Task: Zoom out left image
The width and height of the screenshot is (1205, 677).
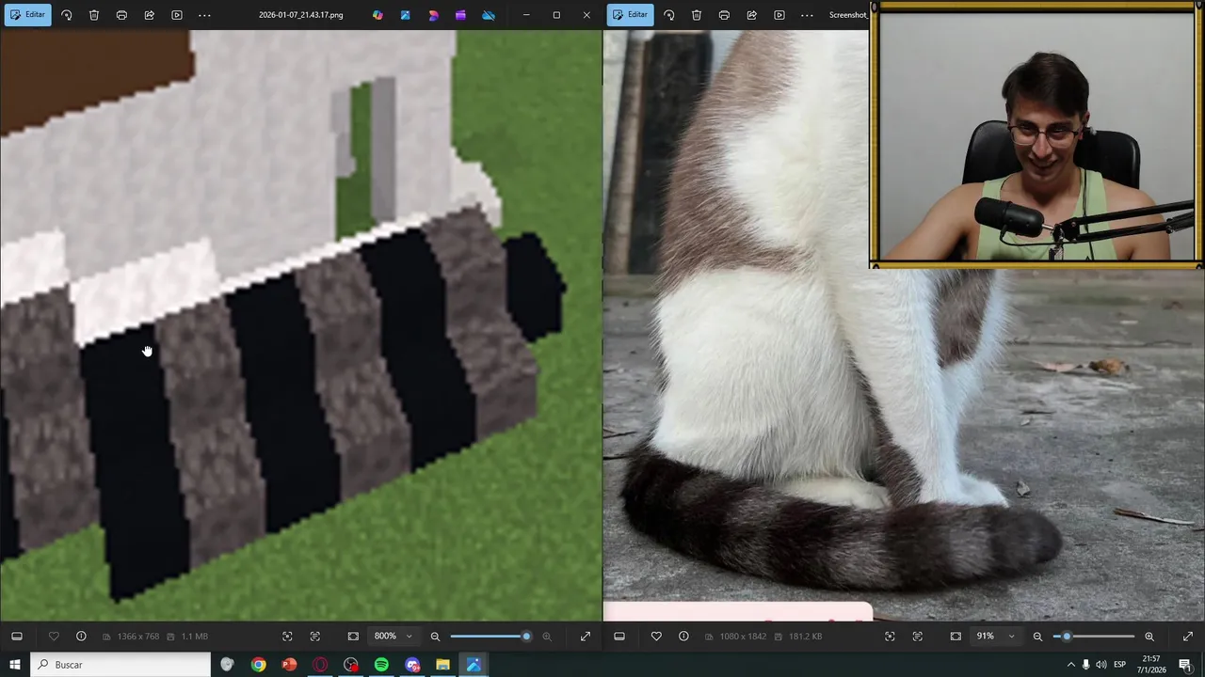Action: click(435, 637)
